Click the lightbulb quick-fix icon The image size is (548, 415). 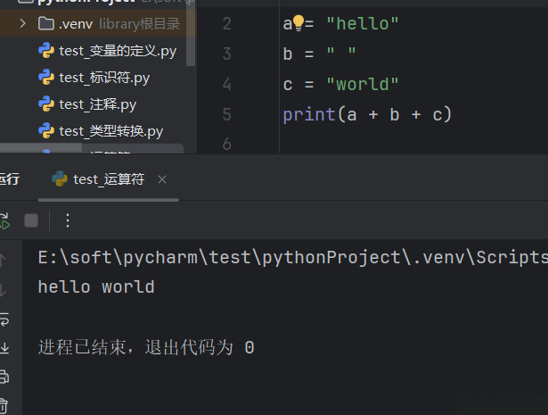299,23
